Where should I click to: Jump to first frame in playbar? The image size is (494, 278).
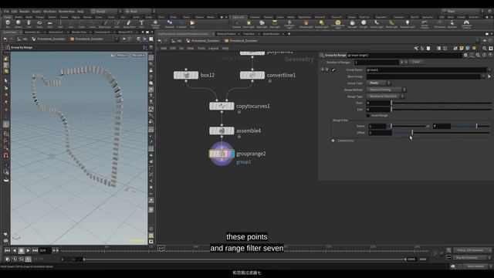(7, 250)
